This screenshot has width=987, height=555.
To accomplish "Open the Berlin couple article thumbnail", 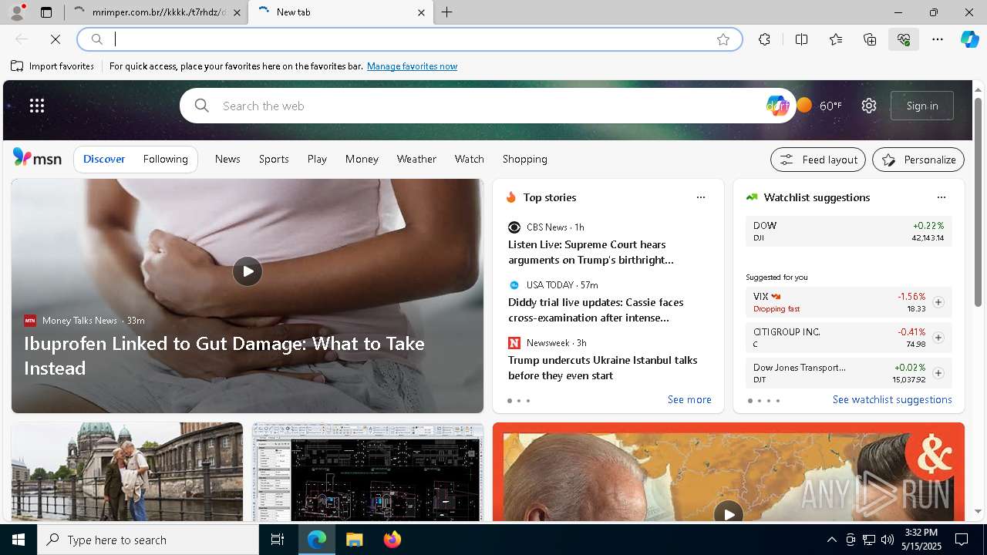I will tap(127, 472).
